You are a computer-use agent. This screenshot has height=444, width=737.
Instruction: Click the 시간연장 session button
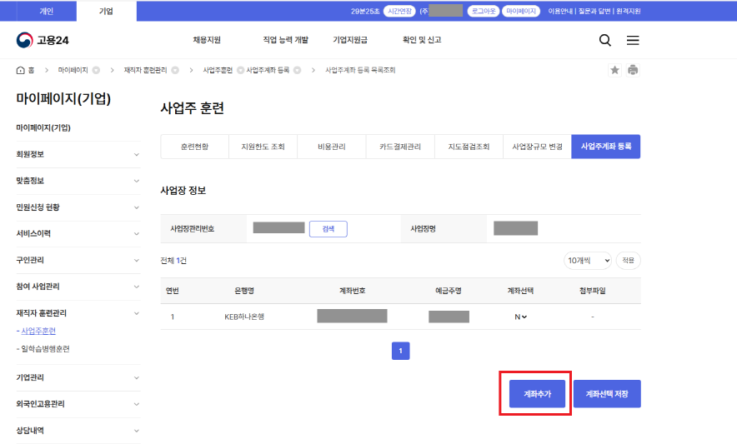click(399, 12)
